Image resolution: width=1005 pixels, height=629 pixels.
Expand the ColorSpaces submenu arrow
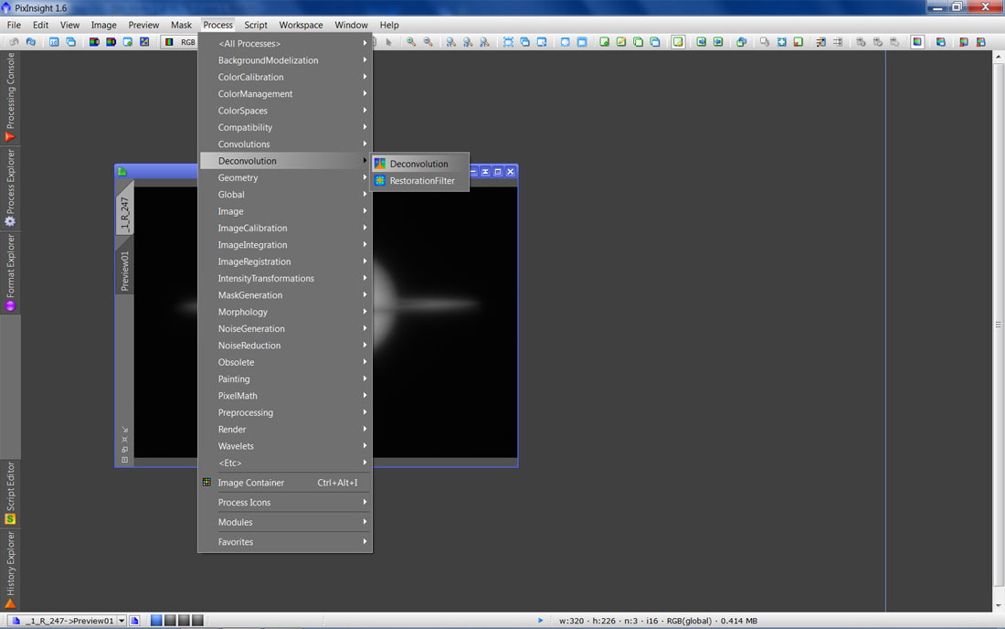click(365, 111)
